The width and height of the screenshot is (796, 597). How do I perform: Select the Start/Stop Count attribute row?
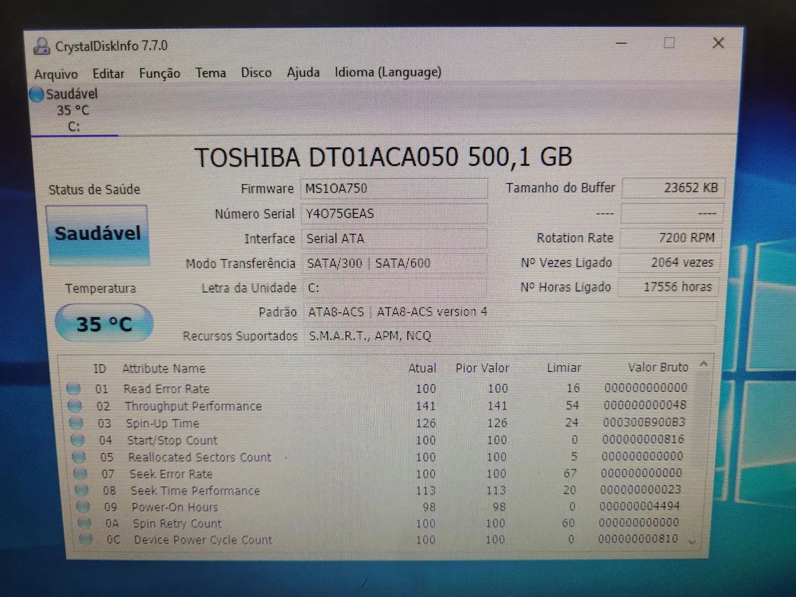click(x=172, y=440)
